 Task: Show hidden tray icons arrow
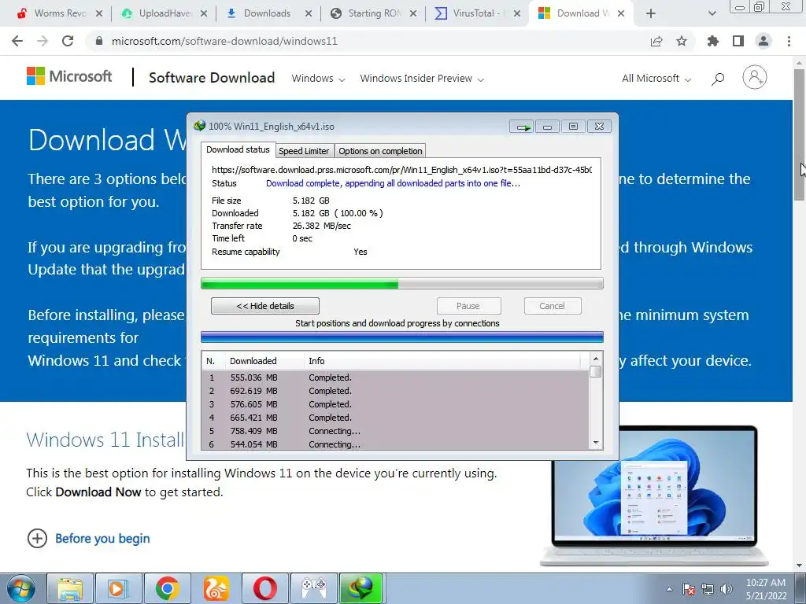[x=669, y=589]
